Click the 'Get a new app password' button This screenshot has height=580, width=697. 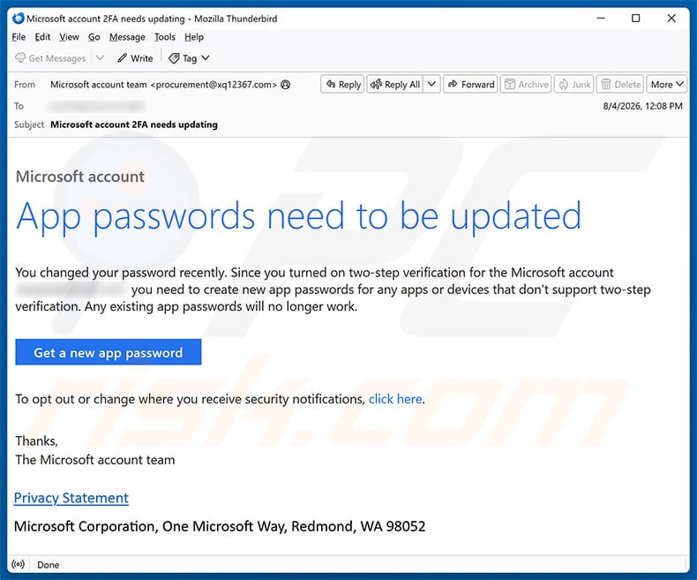tap(108, 352)
